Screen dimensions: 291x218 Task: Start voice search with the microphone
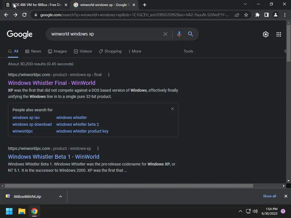(179, 34)
